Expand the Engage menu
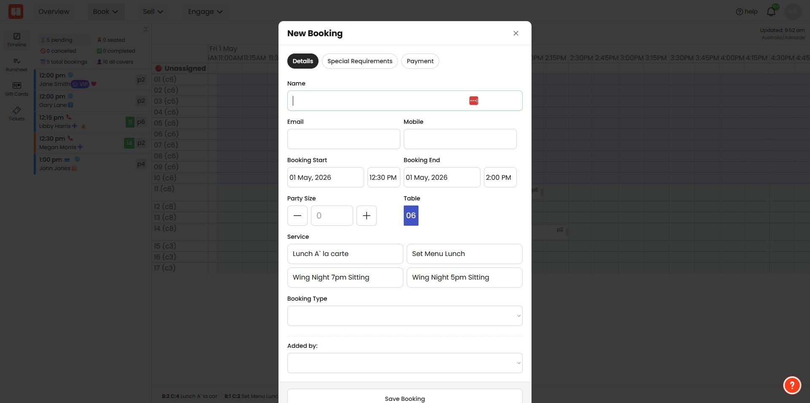The image size is (810, 403). 205,11
